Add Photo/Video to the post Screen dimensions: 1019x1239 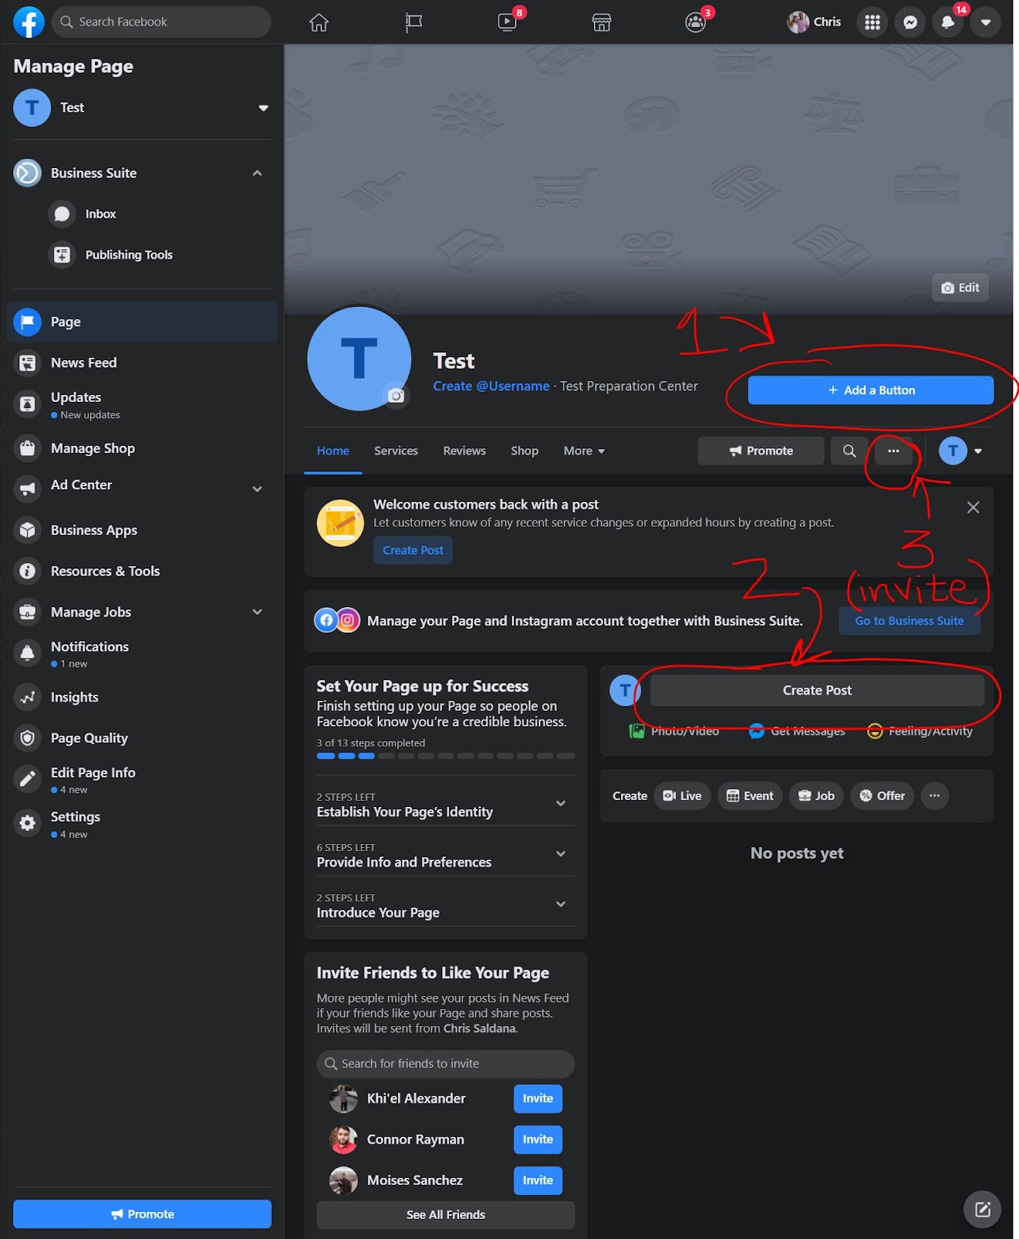click(674, 731)
